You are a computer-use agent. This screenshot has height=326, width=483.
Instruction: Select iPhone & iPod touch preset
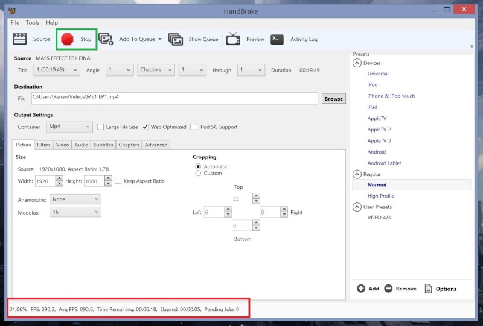(391, 96)
